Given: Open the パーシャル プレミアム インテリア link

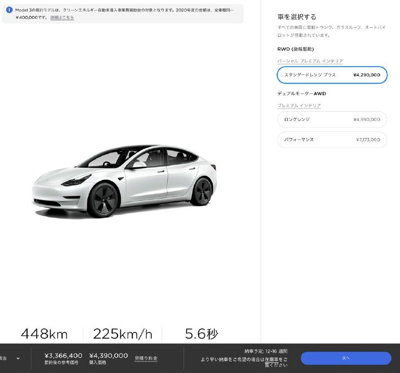Looking at the screenshot, I should coord(310,61).
